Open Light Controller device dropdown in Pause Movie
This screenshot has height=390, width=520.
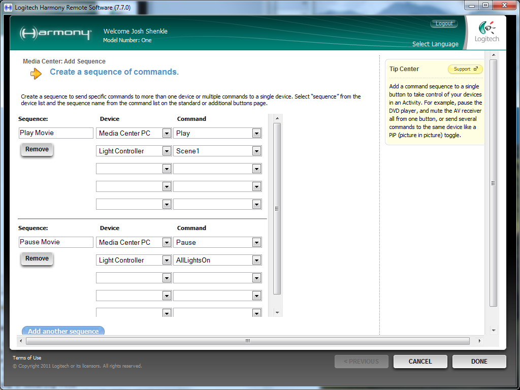click(134, 261)
